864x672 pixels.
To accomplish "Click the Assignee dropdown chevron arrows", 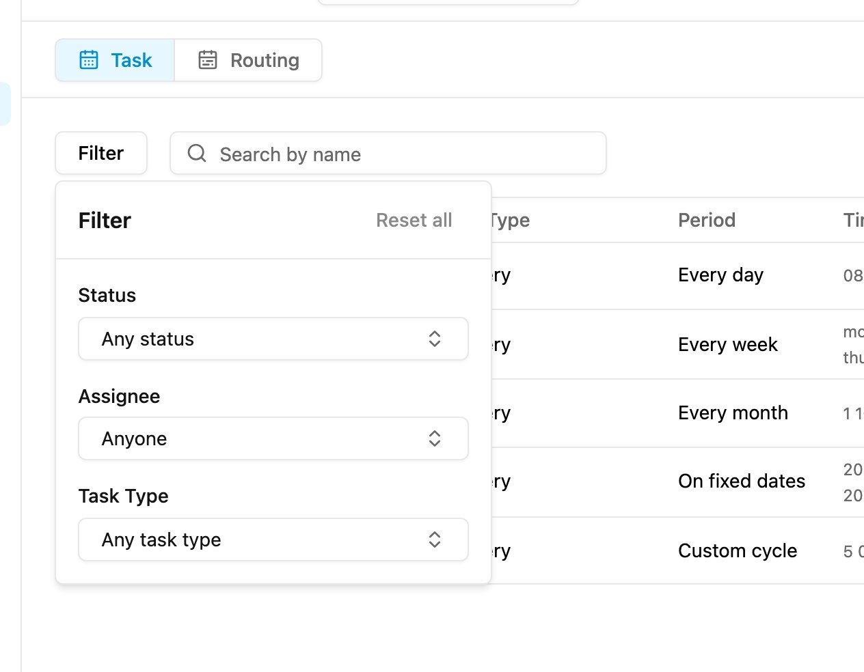I will [435, 438].
